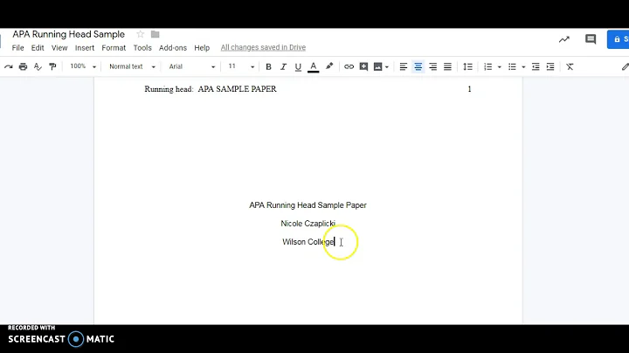Justify the text

pos(447,67)
